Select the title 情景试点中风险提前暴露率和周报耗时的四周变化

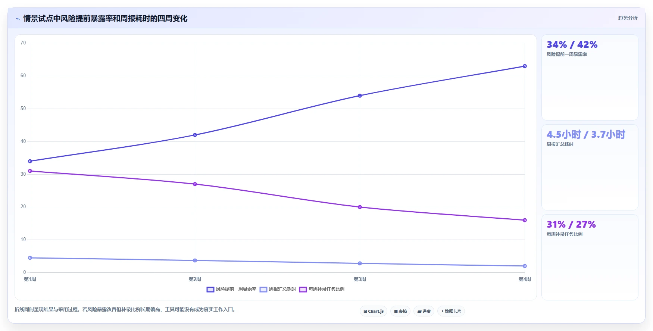point(105,18)
